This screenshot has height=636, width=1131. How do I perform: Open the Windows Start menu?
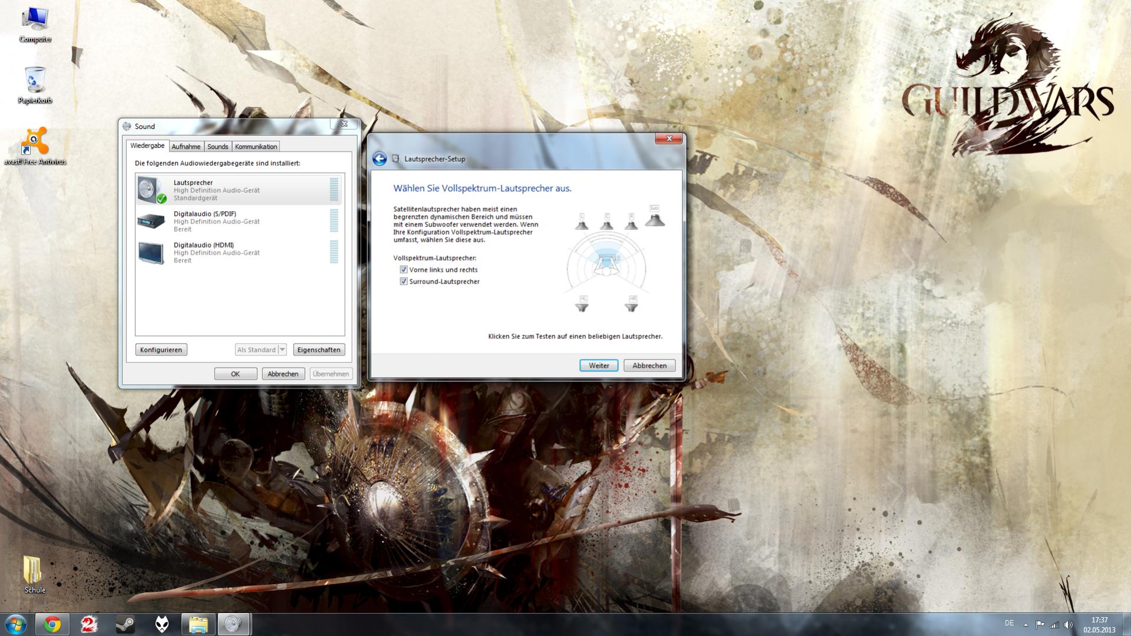coord(16,624)
